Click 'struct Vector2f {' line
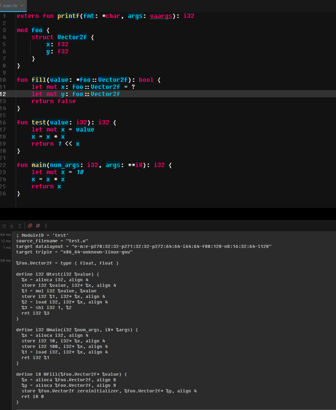 coord(63,37)
